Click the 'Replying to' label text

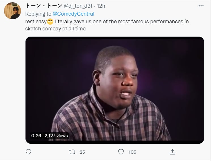point(38,14)
